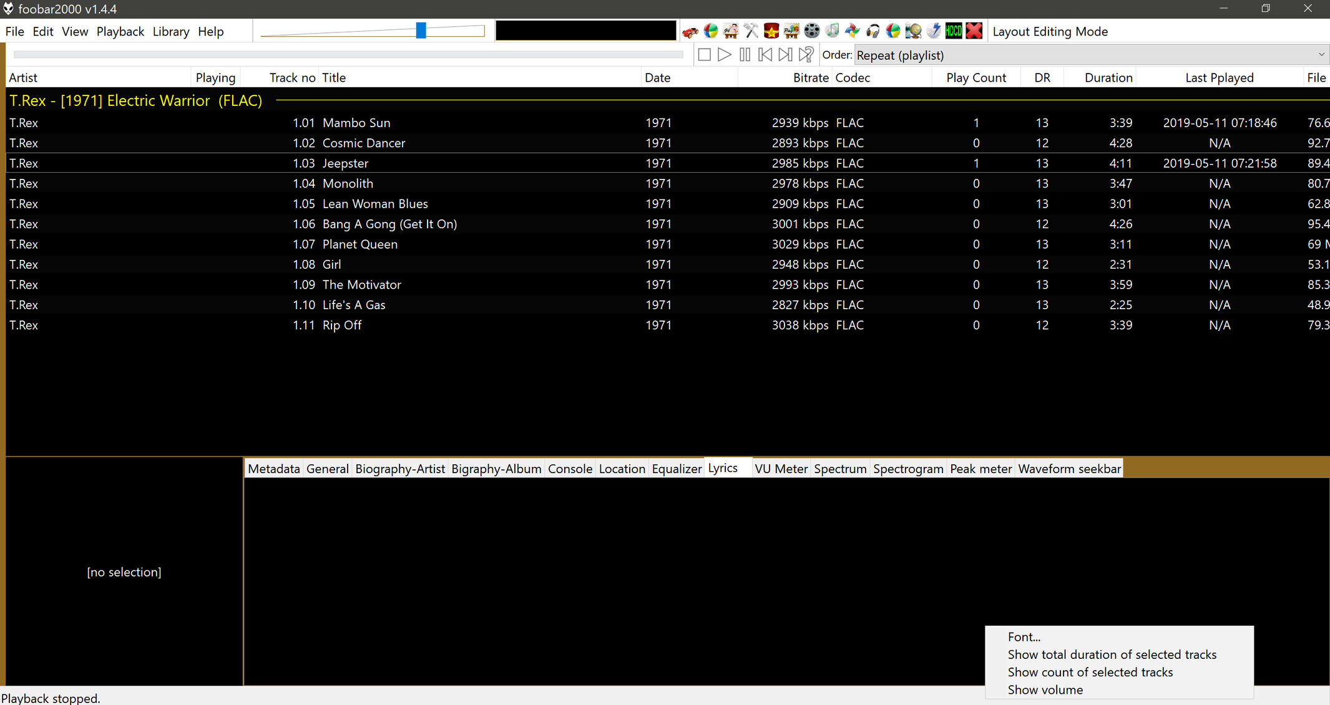The width and height of the screenshot is (1330, 705).
Task: Click the red X toolbar icon
Action: tap(974, 31)
